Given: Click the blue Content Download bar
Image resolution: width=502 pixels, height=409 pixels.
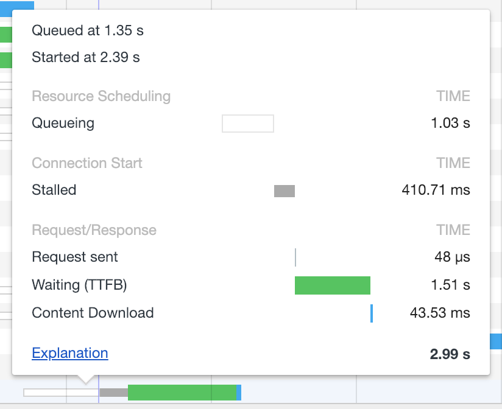Looking at the screenshot, I should (372, 313).
